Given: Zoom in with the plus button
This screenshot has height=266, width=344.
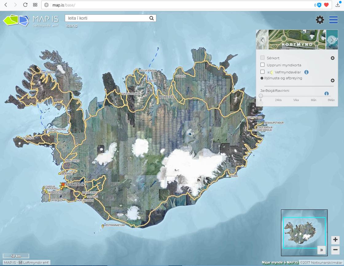Looking at the screenshot, I should (335, 240).
